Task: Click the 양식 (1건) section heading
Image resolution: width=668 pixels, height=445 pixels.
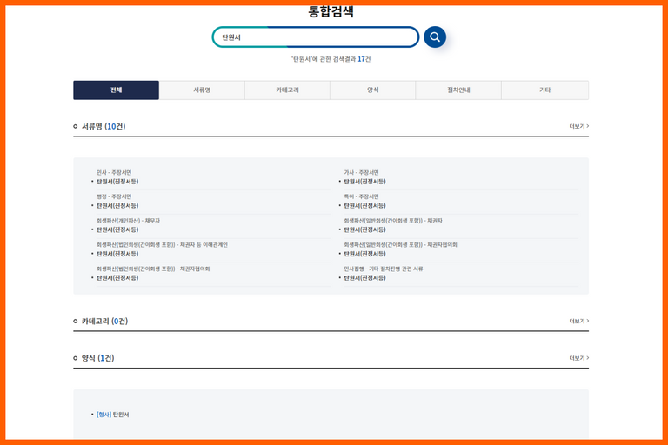Action: pyautogui.click(x=97, y=358)
